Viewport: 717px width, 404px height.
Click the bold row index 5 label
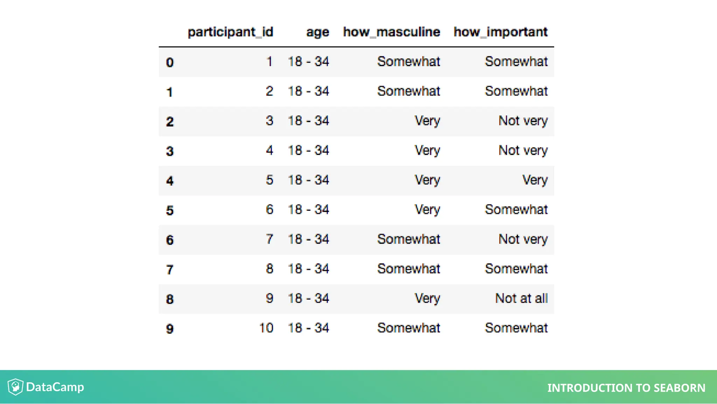click(x=170, y=210)
